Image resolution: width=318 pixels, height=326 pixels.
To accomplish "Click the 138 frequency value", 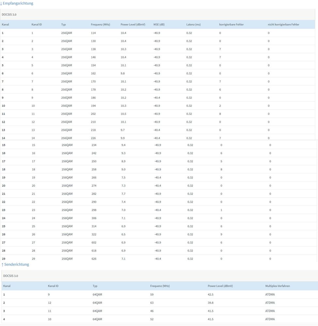I will (x=93, y=49).
